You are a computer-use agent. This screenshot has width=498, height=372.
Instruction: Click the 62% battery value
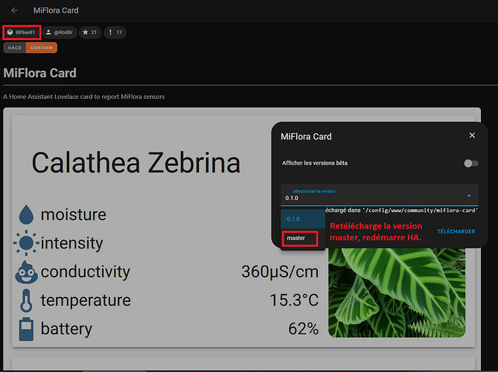click(303, 329)
